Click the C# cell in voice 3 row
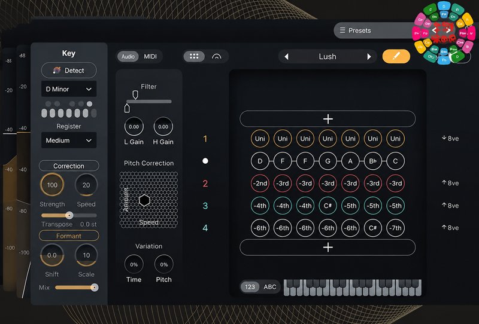479x324 pixels. click(328, 206)
